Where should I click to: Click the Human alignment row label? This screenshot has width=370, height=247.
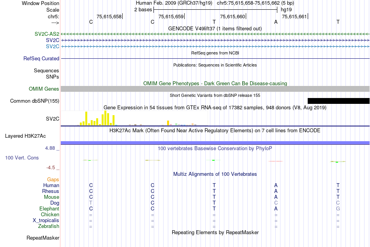[x=51, y=186]
